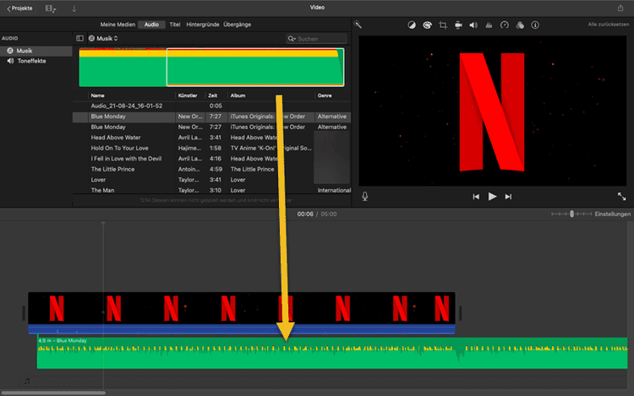This screenshot has width=634, height=396.
Task: Adjust the timeline zoom slider
Action: coord(571,214)
